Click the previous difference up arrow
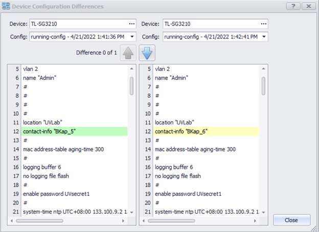The height and width of the screenshot is (232, 319). (x=128, y=53)
